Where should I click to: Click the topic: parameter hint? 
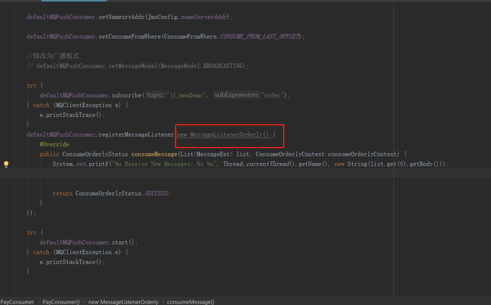(x=155, y=95)
